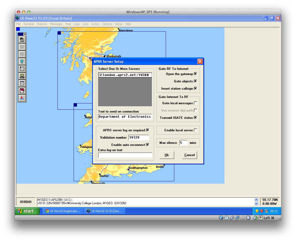This screenshot has width=296, height=241.
Task: Toggle APRS server log on required
Action: (x=147, y=130)
